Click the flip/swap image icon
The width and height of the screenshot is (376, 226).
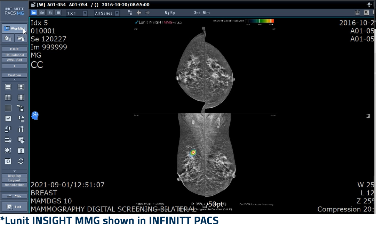click(21, 119)
